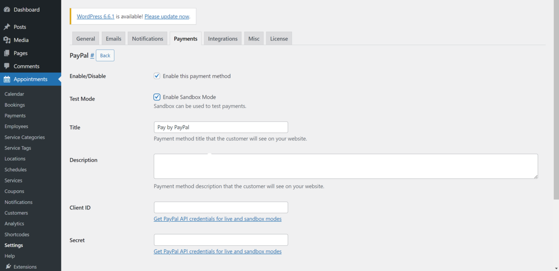Disable the Sandbox Mode checkbox

(157, 97)
